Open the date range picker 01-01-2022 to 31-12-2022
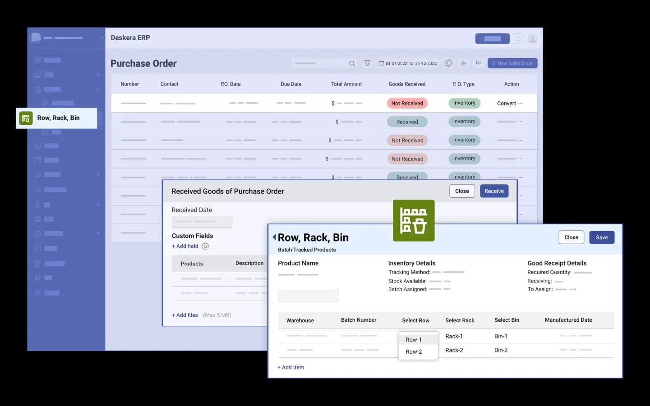Image resolution: width=650 pixels, height=406 pixels. 408,64
